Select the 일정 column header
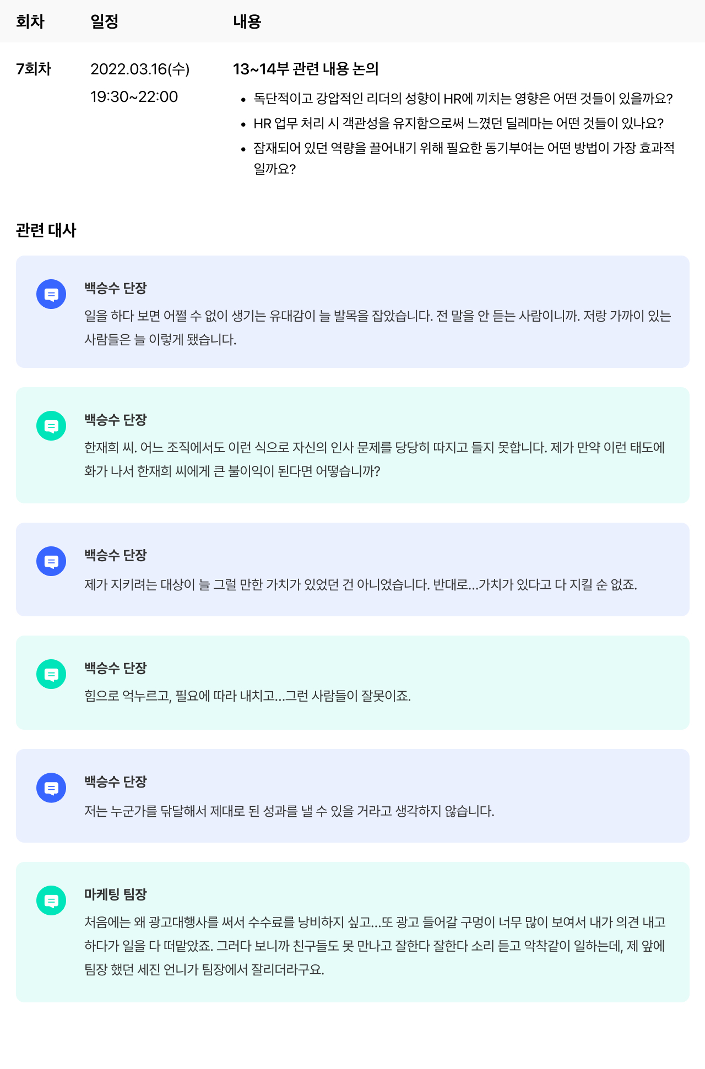 click(x=105, y=21)
